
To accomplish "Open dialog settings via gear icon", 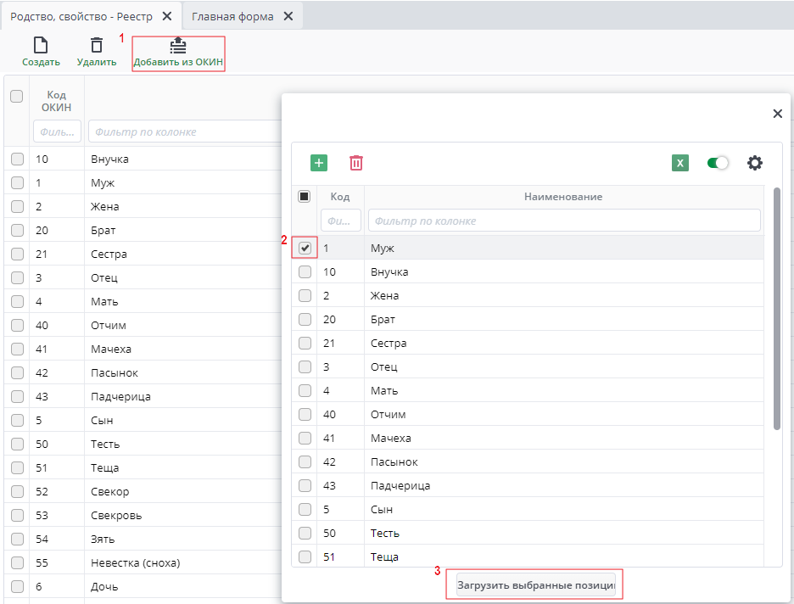I will [x=754, y=163].
